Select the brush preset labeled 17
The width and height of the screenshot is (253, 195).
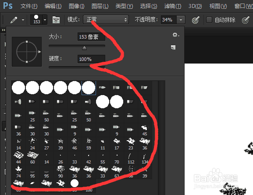pos(117,144)
